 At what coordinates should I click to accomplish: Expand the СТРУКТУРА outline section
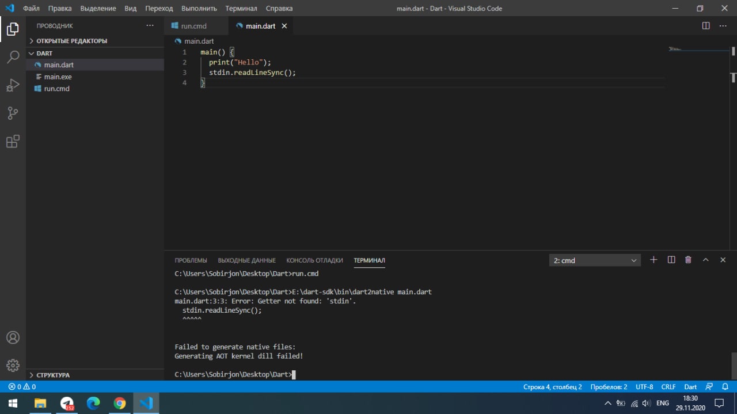(95, 375)
